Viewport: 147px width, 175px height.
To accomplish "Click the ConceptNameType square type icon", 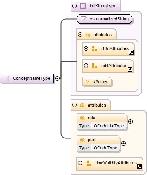I will [6, 78].
